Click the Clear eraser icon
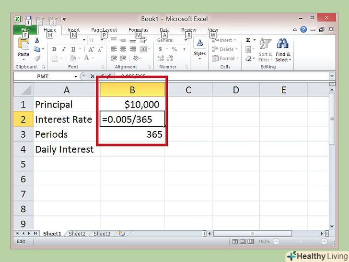This screenshot has height=262, width=349. 248,59
